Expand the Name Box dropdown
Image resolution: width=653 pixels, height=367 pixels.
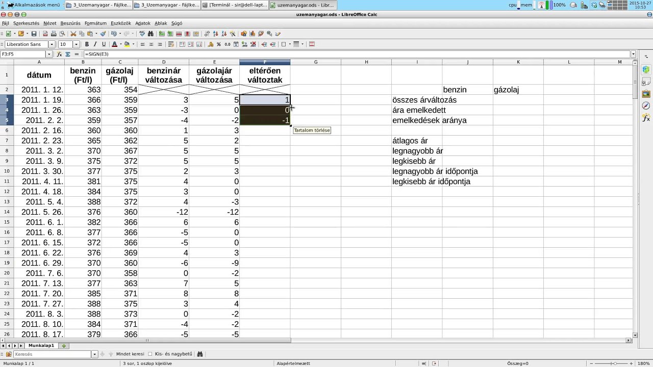tap(49, 54)
